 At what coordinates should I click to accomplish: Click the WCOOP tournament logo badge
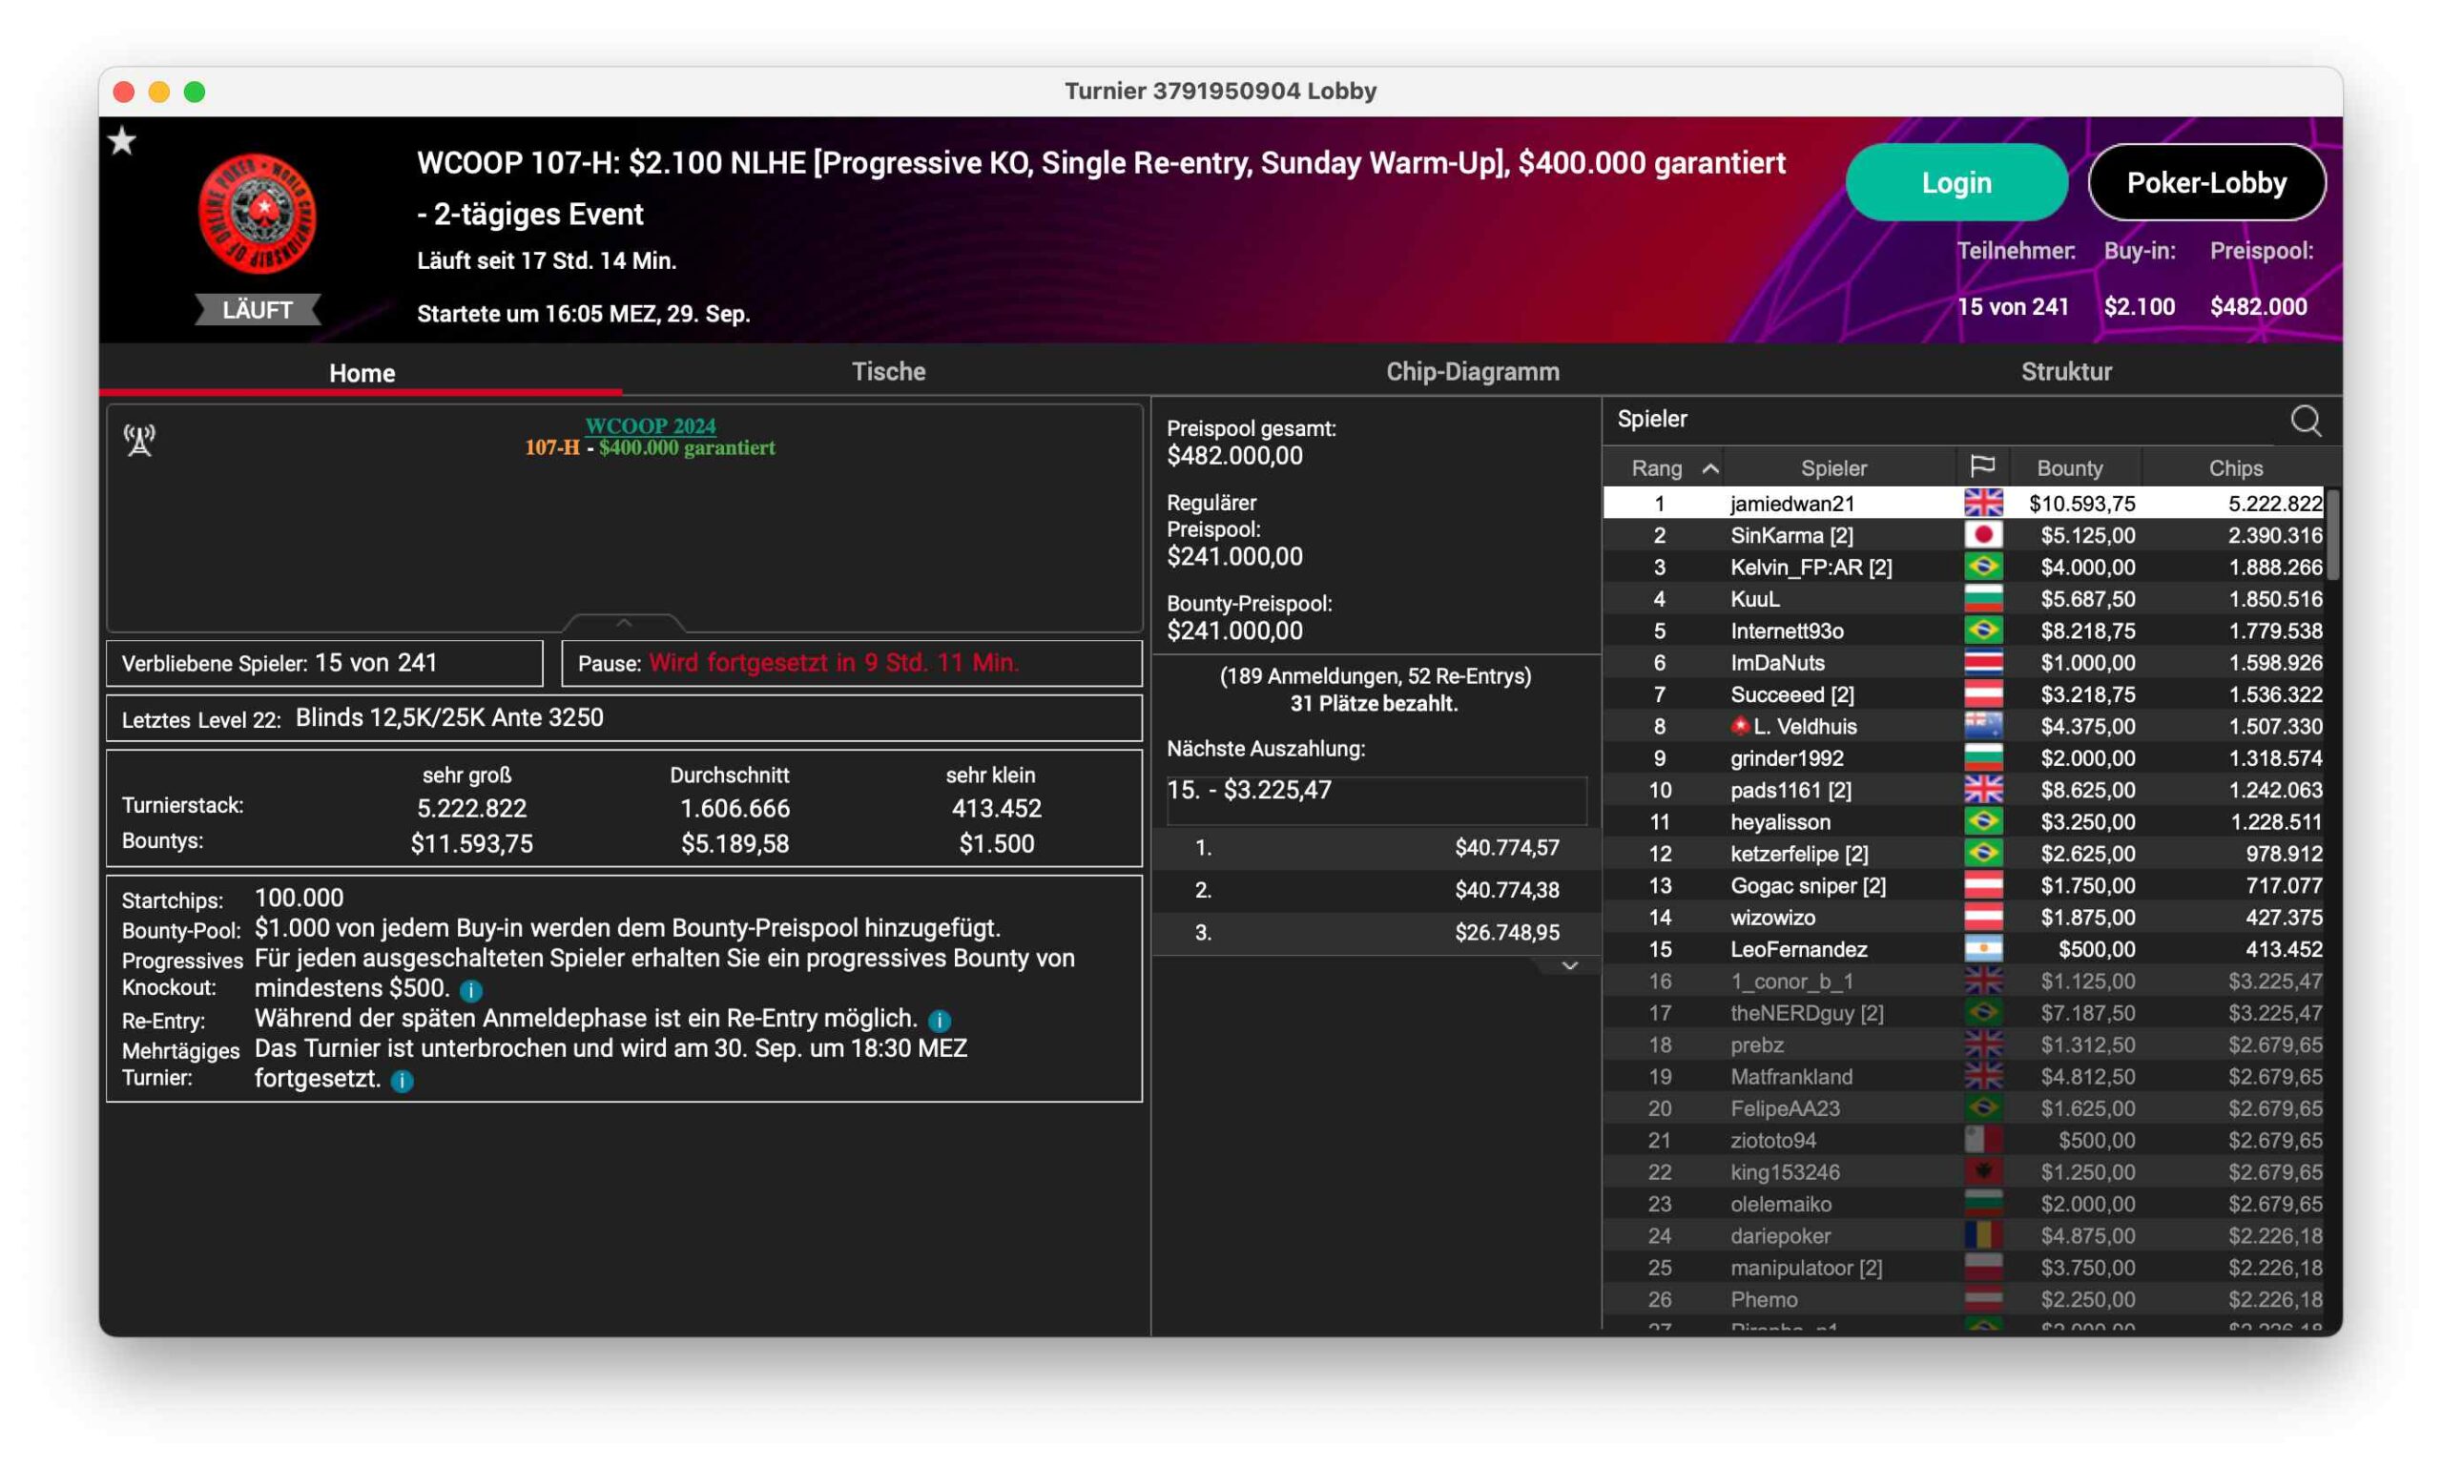(258, 213)
